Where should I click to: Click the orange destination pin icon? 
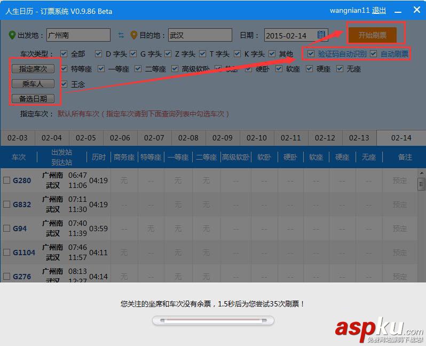(x=133, y=35)
